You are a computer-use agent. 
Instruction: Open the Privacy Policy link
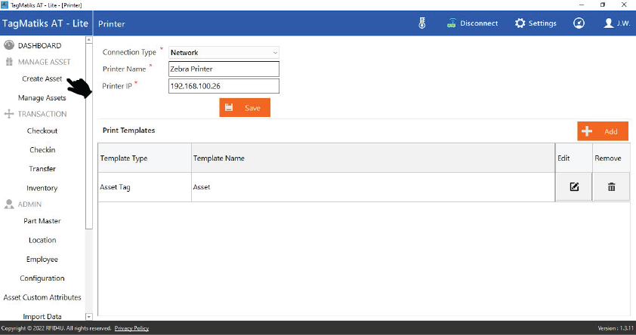131,329
